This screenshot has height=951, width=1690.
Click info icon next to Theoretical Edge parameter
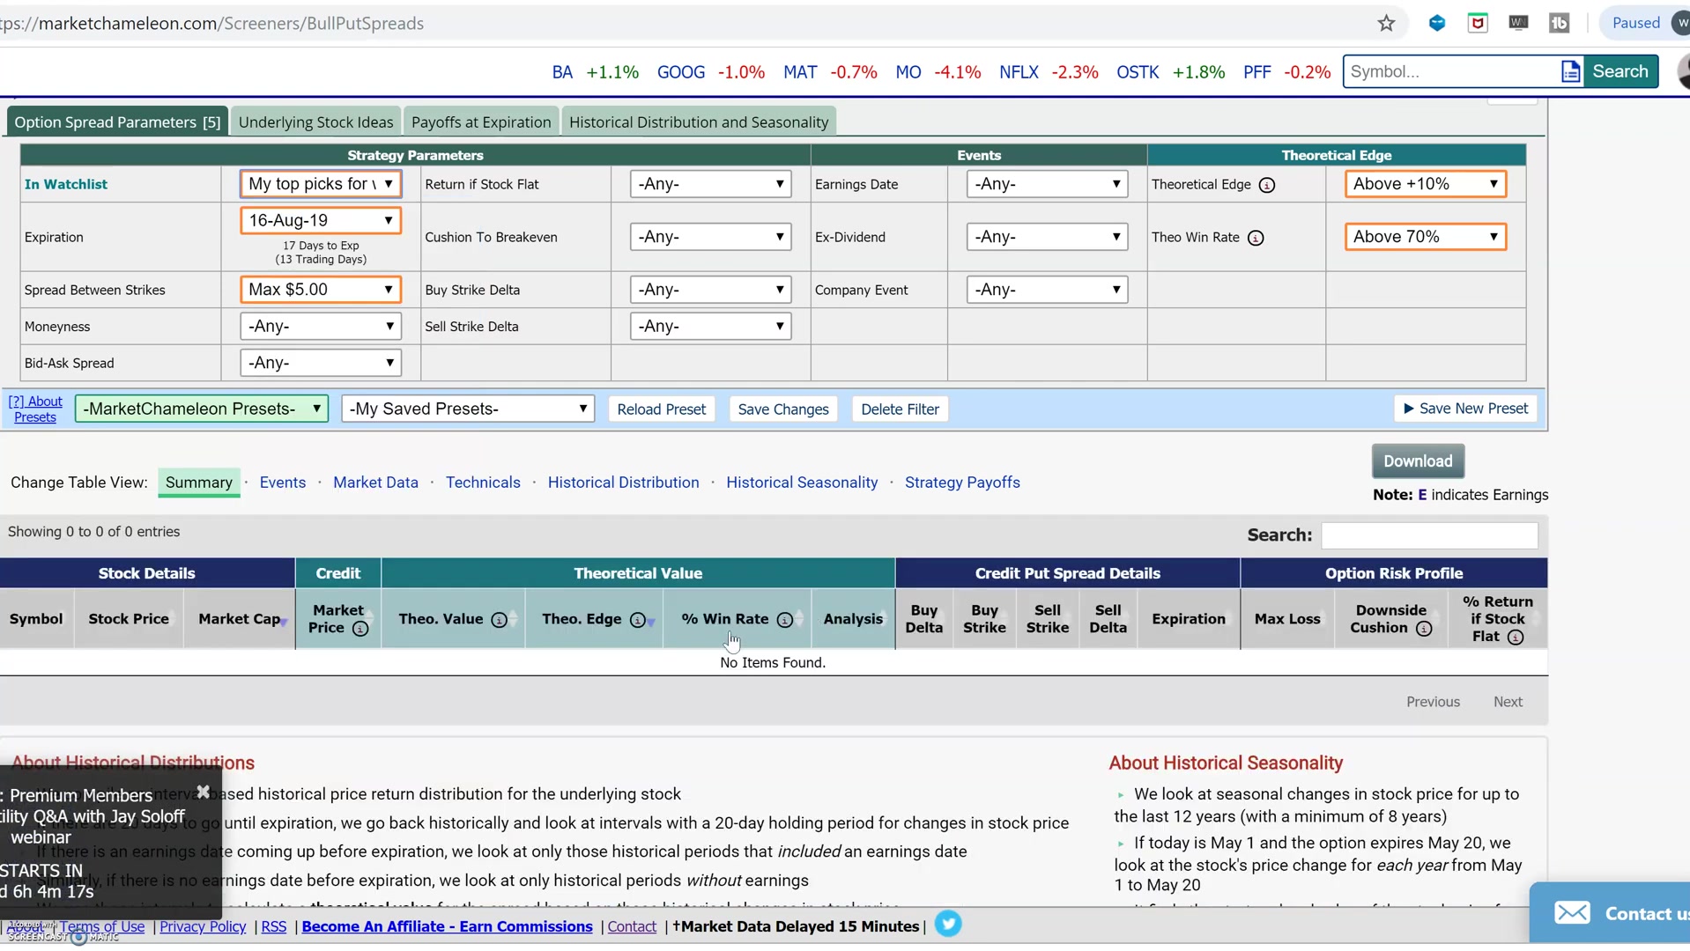pos(1266,185)
